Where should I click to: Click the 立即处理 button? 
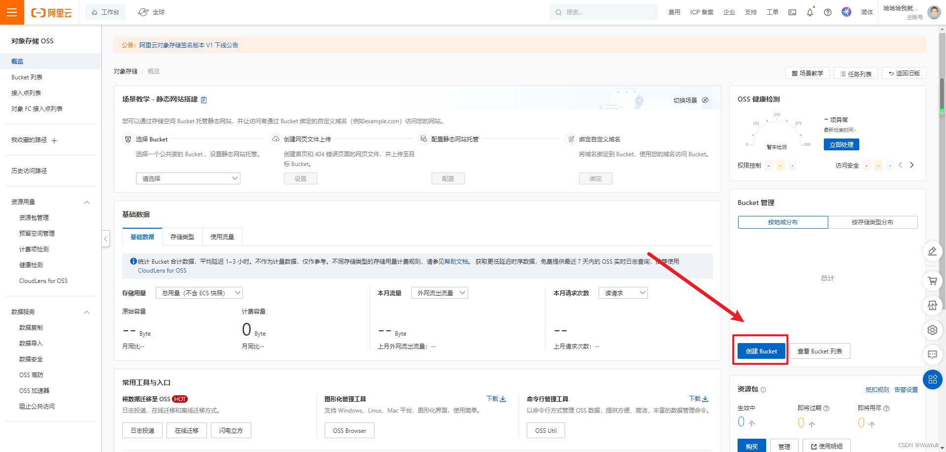point(842,144)
